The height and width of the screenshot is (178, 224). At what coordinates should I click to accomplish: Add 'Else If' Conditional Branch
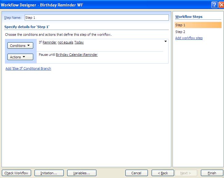[x=28, y=68]
